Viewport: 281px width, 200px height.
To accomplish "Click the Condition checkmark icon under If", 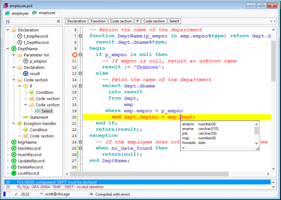I will coord(32,92).
